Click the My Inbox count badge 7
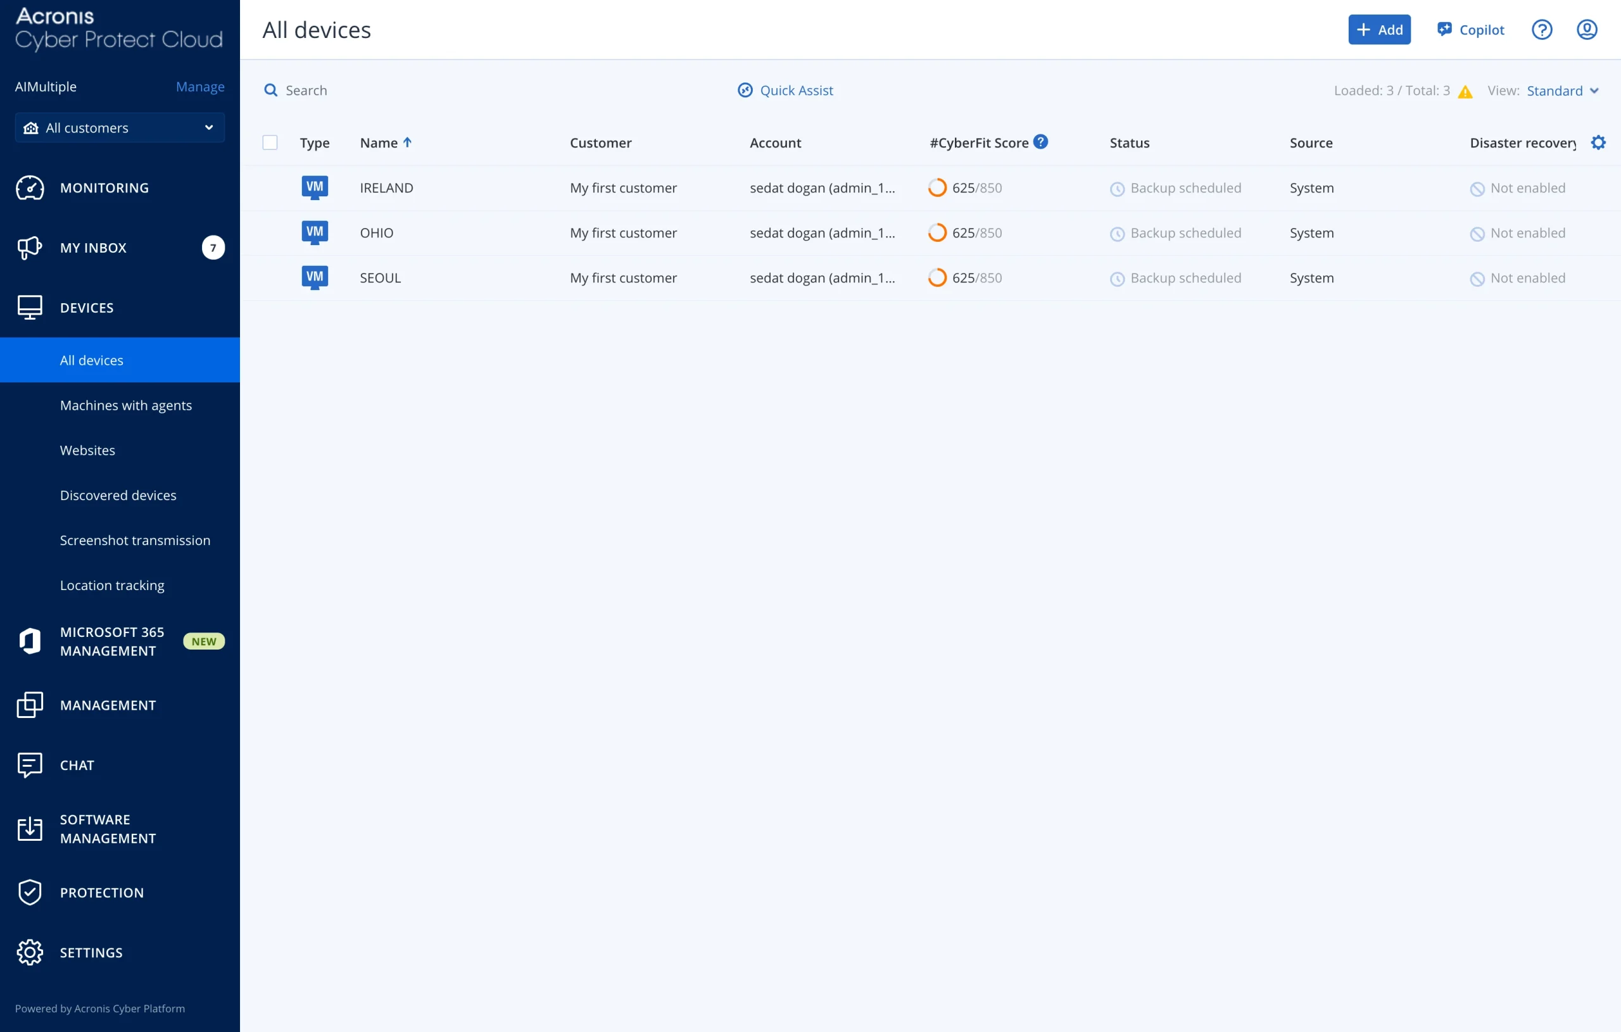The height and width of the screenshot is (1032, 1621). pyautogui.click(x=213, y=248)
